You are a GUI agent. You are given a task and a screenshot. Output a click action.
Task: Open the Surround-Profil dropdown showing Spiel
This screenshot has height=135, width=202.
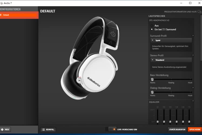[x=171, y=40]
